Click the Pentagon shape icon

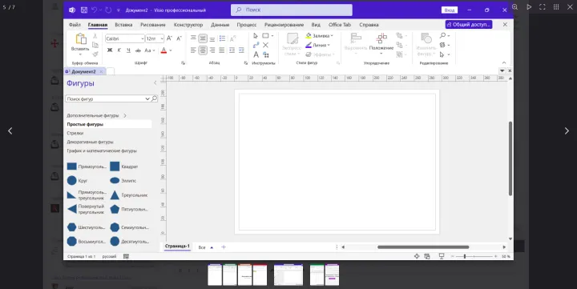point(115,209)
